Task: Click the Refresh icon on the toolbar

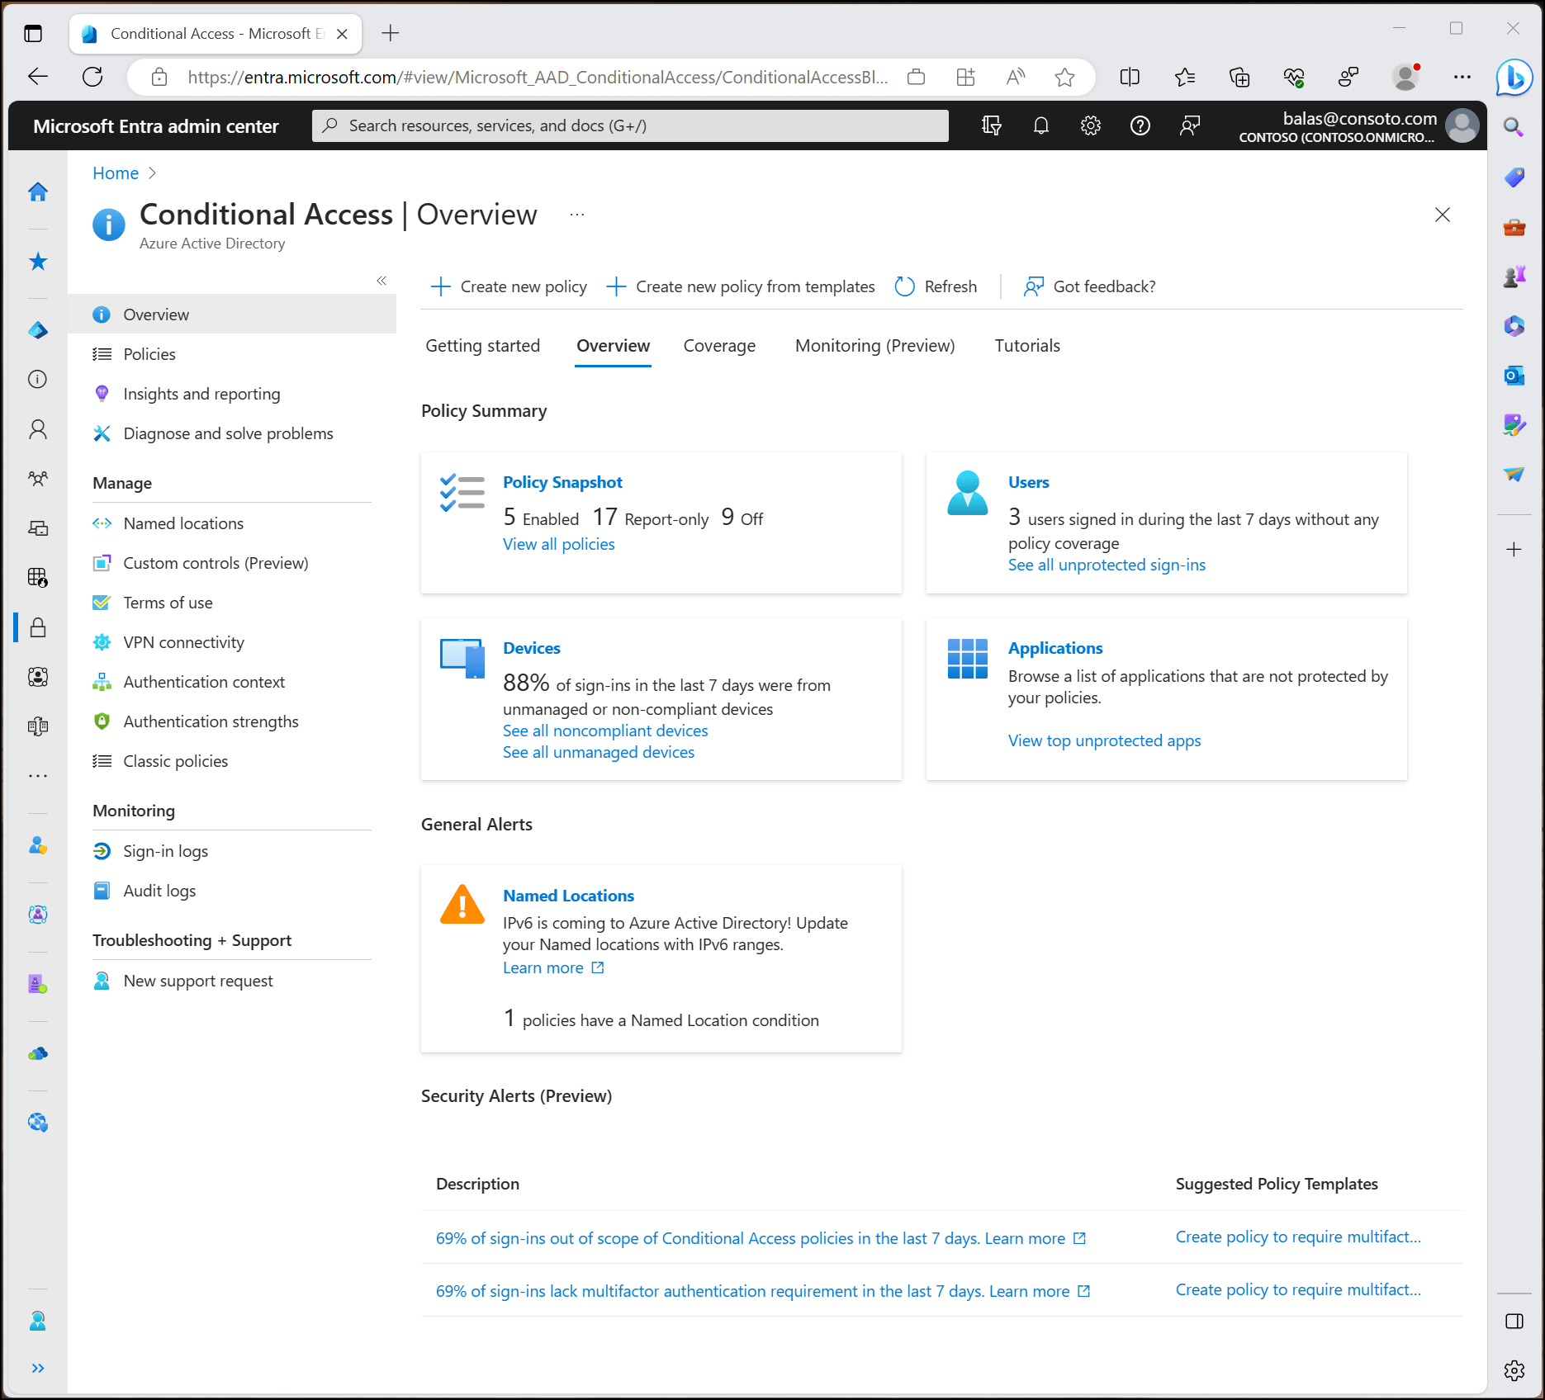Action: point(905,286)
